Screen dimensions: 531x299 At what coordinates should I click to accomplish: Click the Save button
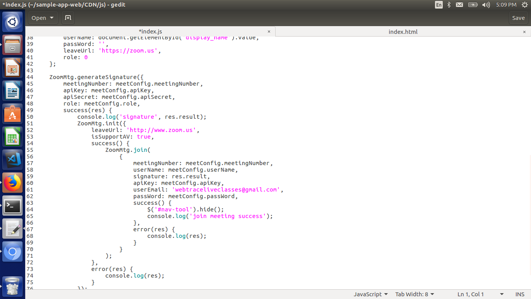tap(518, 18)
